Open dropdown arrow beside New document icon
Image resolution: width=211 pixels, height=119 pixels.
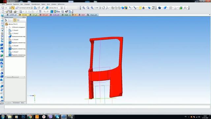[5, 12]
